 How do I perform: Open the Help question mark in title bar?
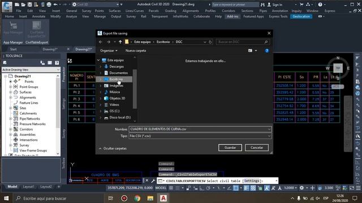(320, 5)
